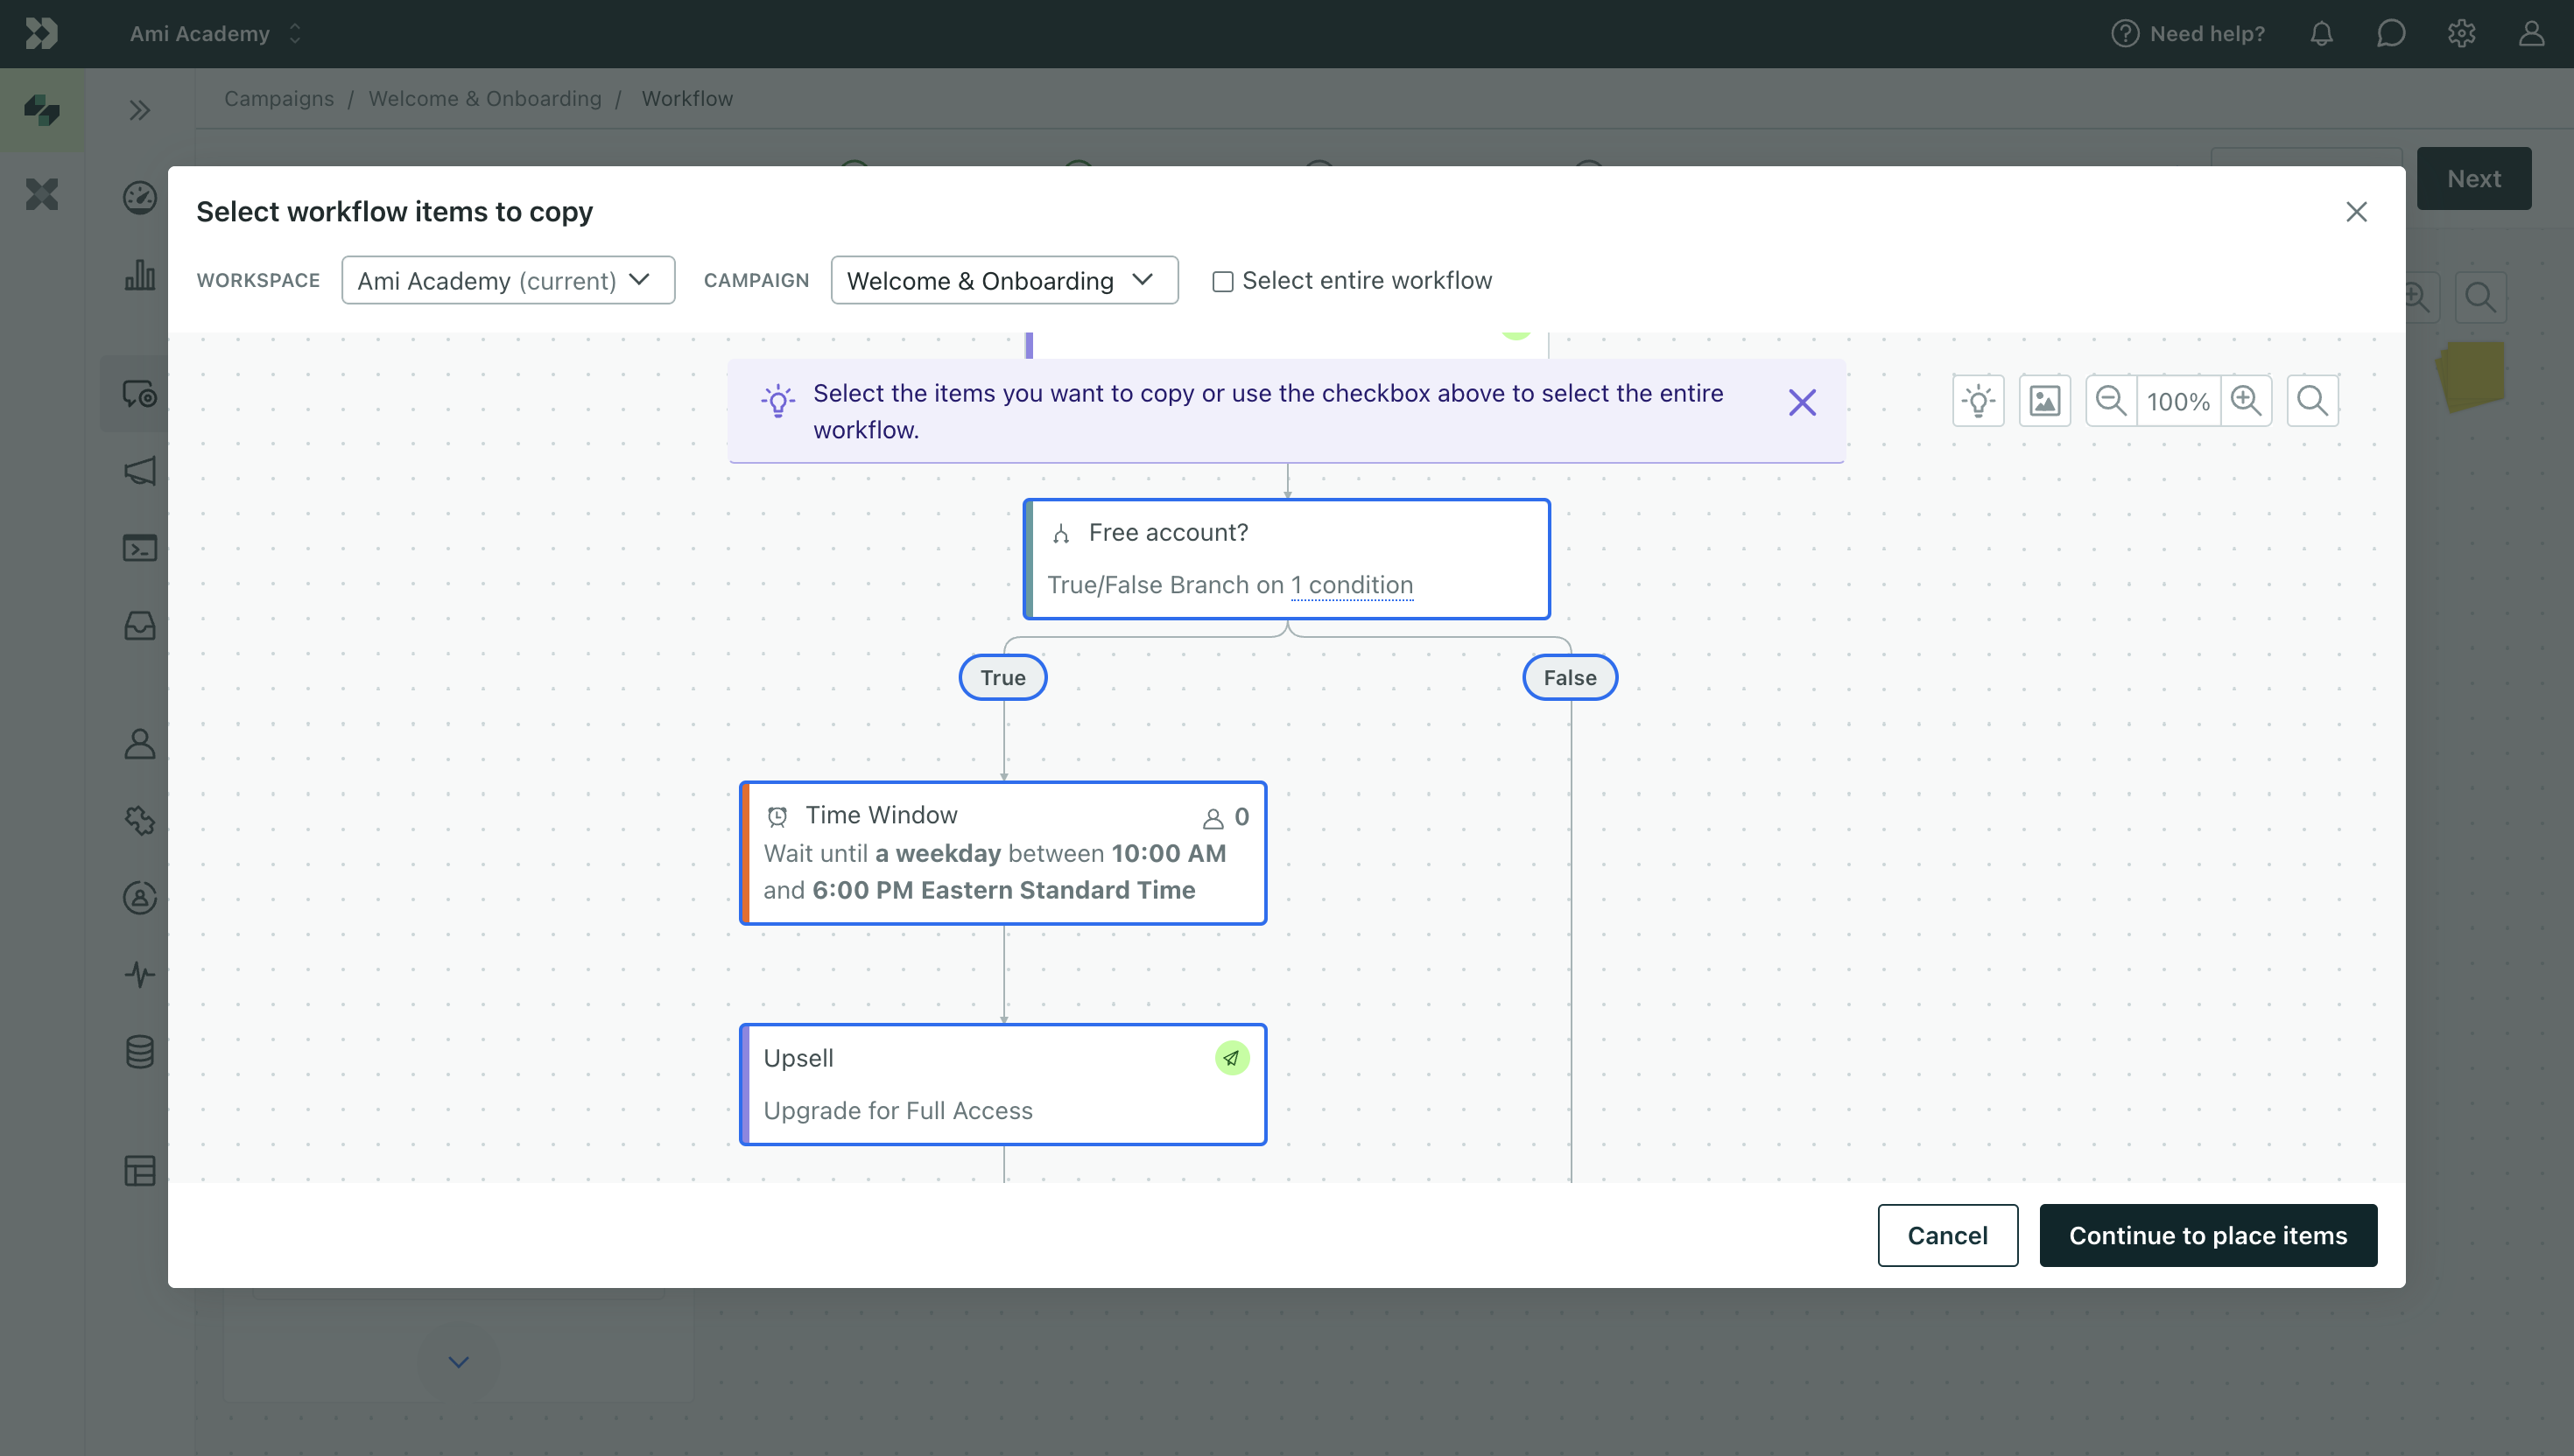
Task: Click the Campaigns breadcrumb menu item
Action: (278, 99)
